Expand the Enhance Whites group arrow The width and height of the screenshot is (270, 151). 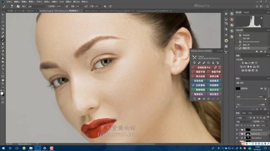tap(240, 130)
